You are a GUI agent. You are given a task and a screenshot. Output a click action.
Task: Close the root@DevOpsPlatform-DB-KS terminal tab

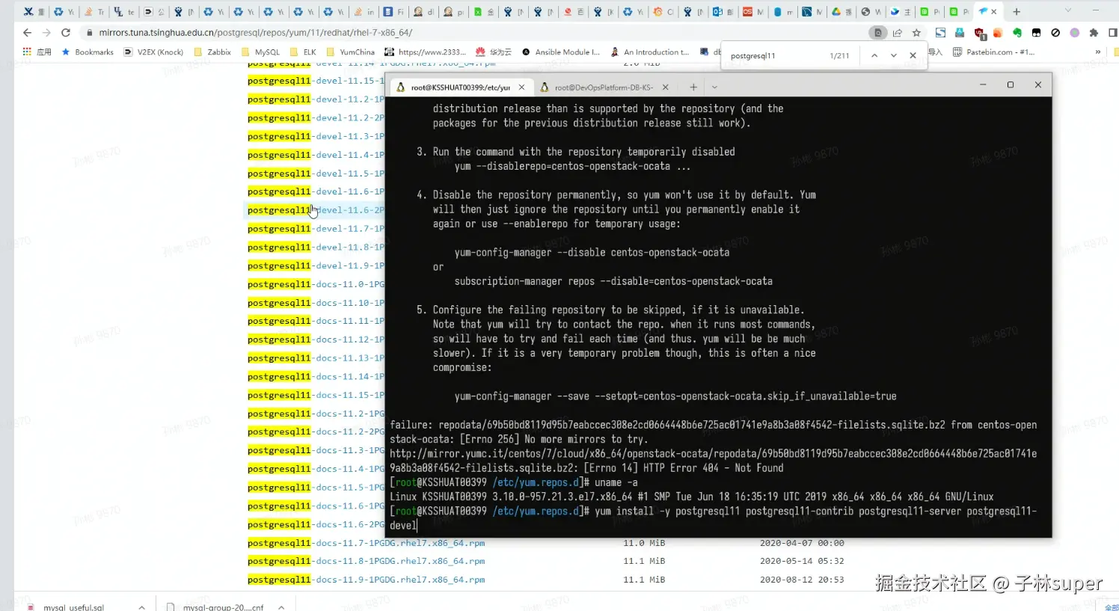click(x=665, y=87)
